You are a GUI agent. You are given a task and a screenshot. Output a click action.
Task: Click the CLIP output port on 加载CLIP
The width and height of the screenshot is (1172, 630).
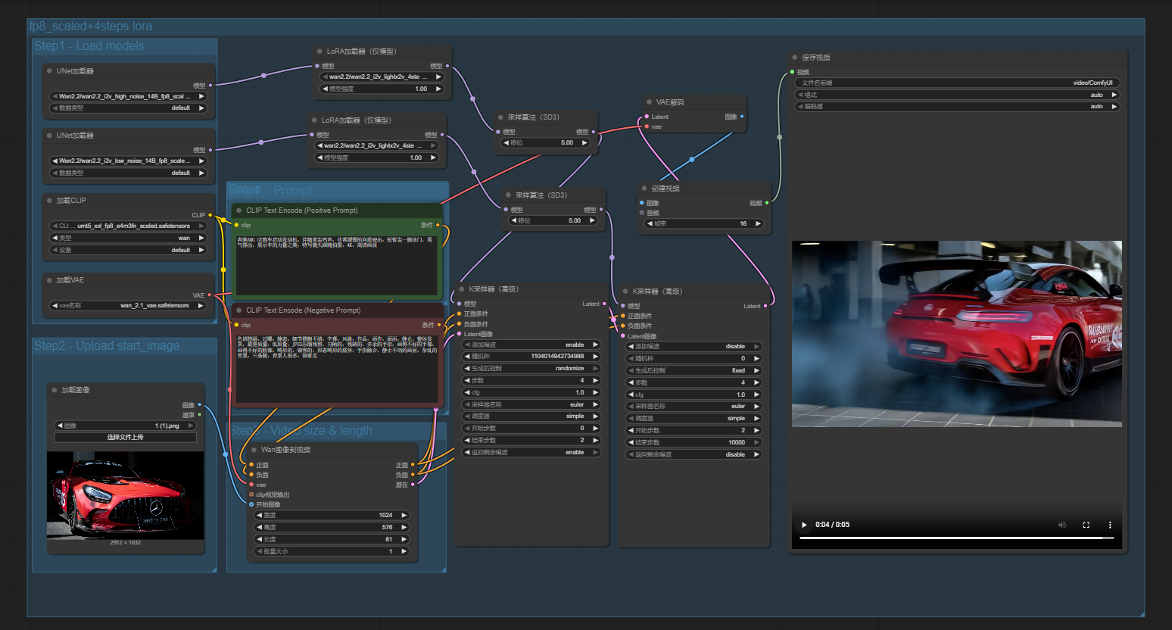click(210, 215)
